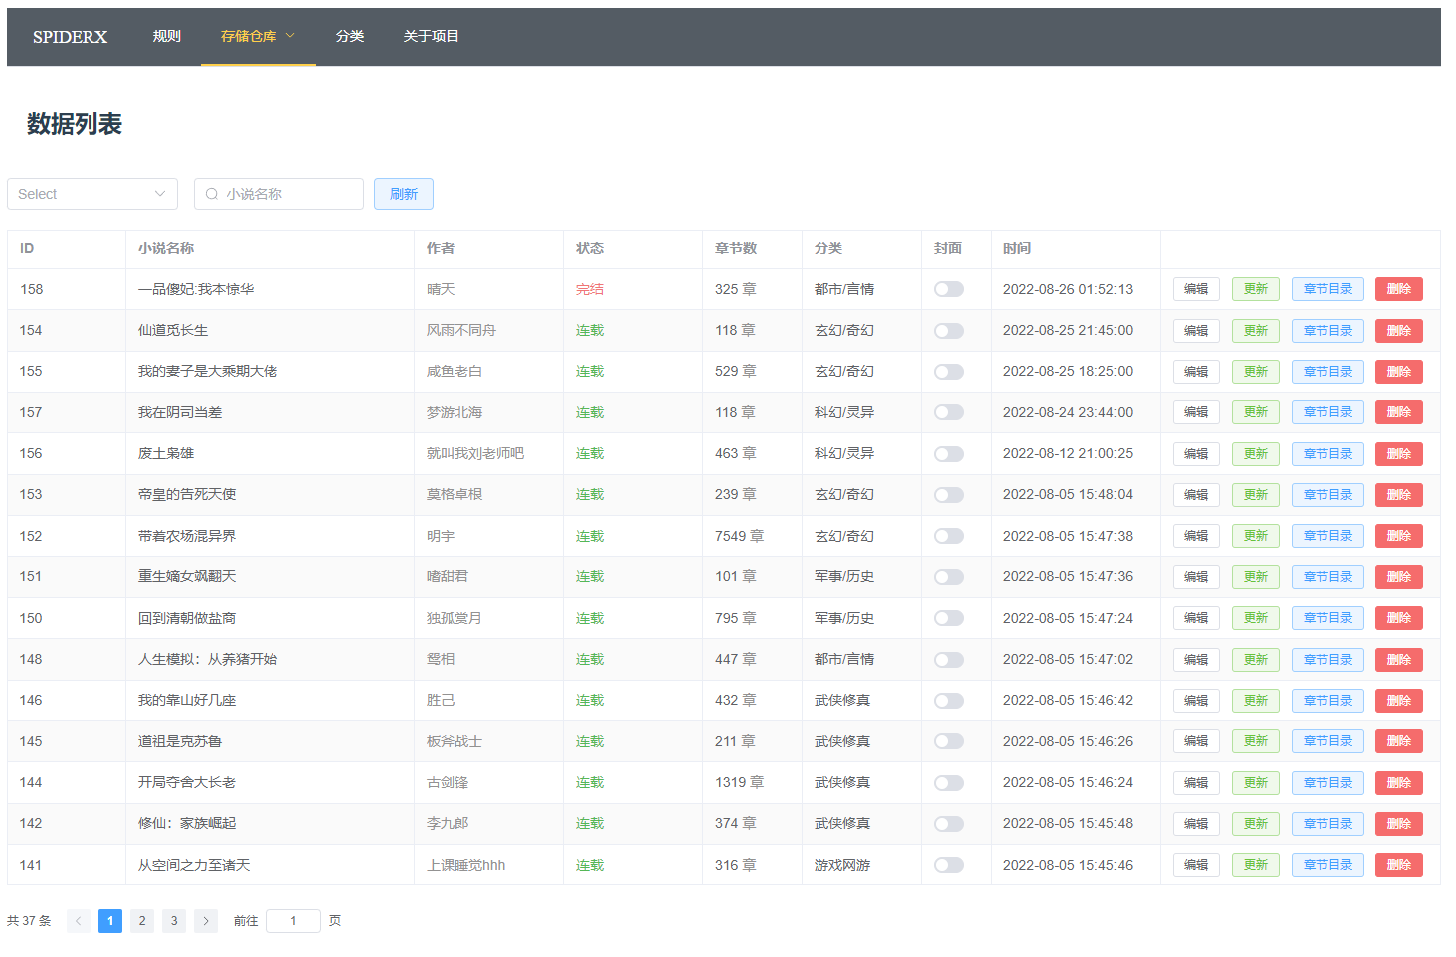Click 更新 for 帝皇的告死天使
The width and height of the screenshot is (1456, 957).
(1256, 495)
